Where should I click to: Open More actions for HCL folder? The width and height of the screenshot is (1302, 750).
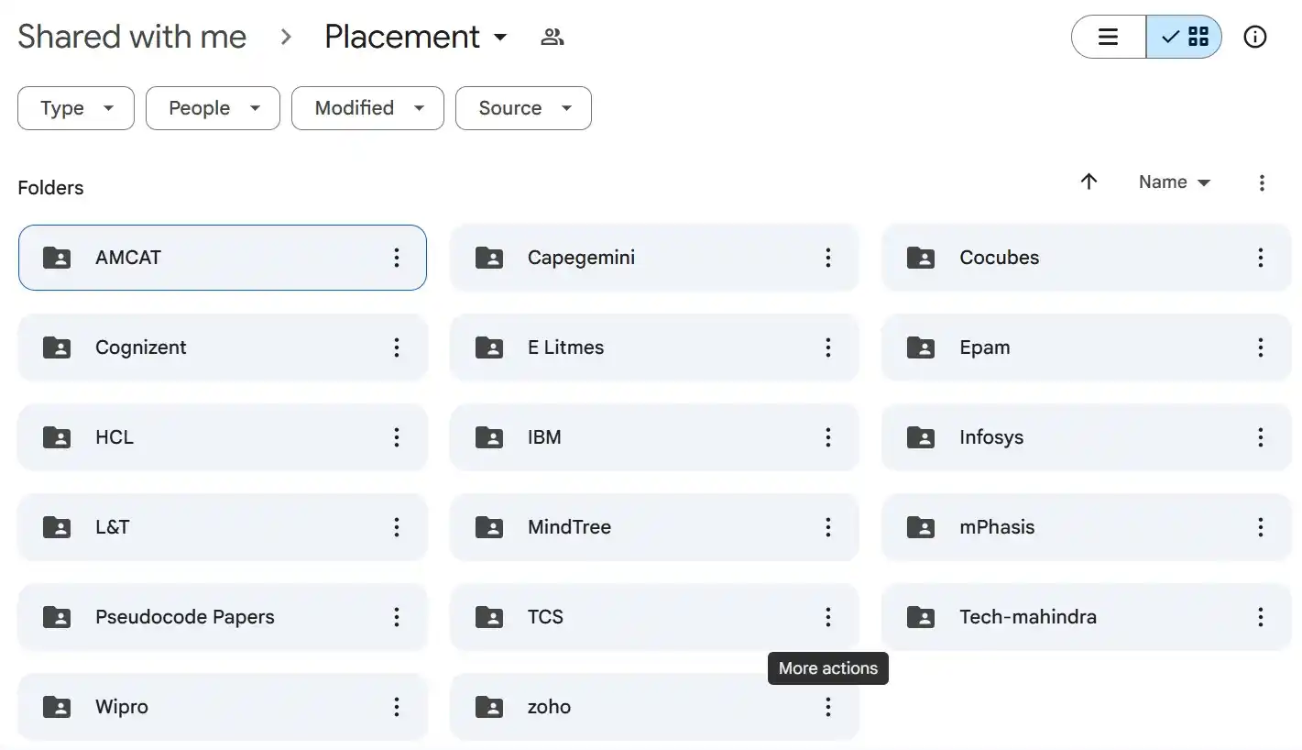point(397,437)
